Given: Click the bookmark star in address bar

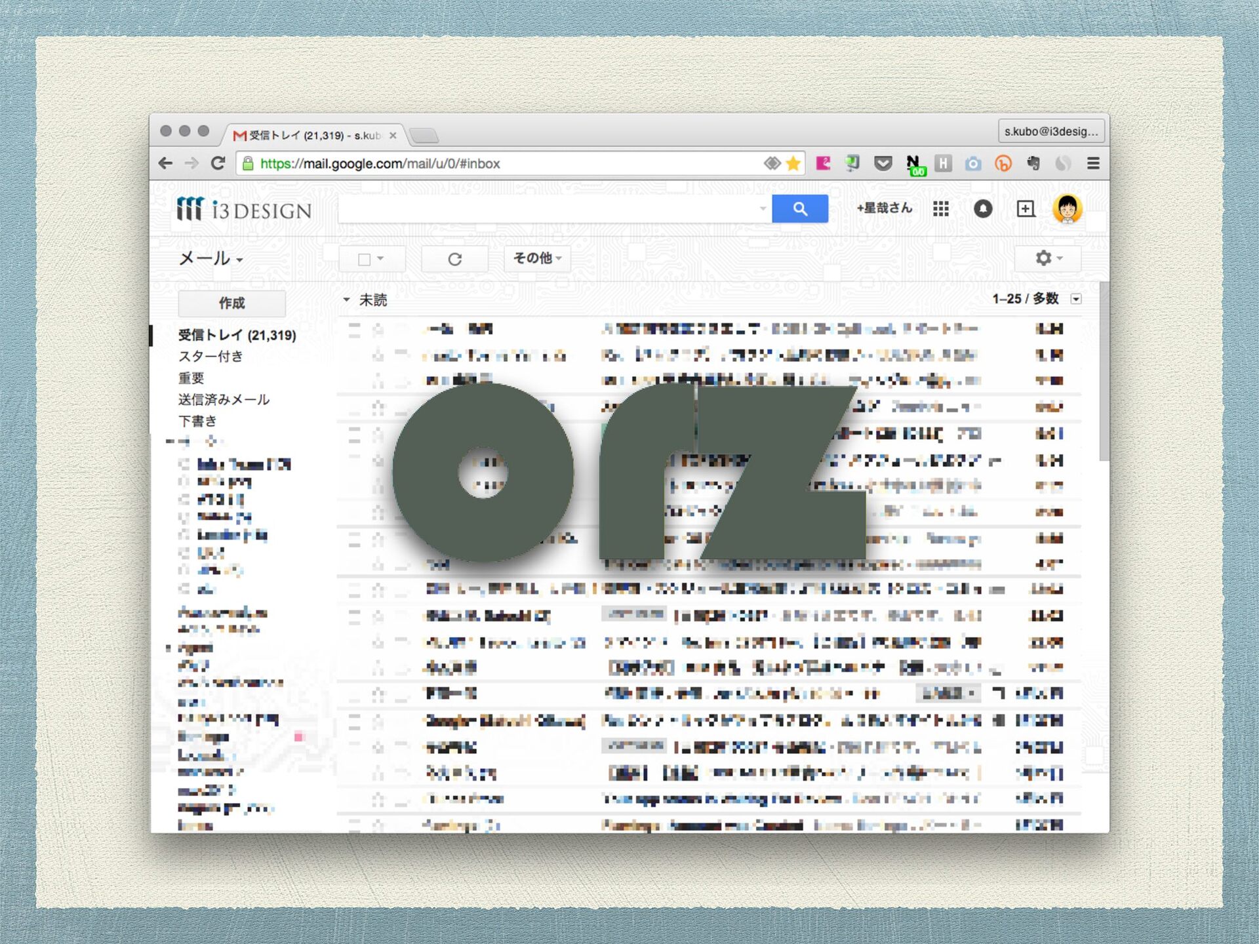Looking at the screenshot, I should 793,163.
